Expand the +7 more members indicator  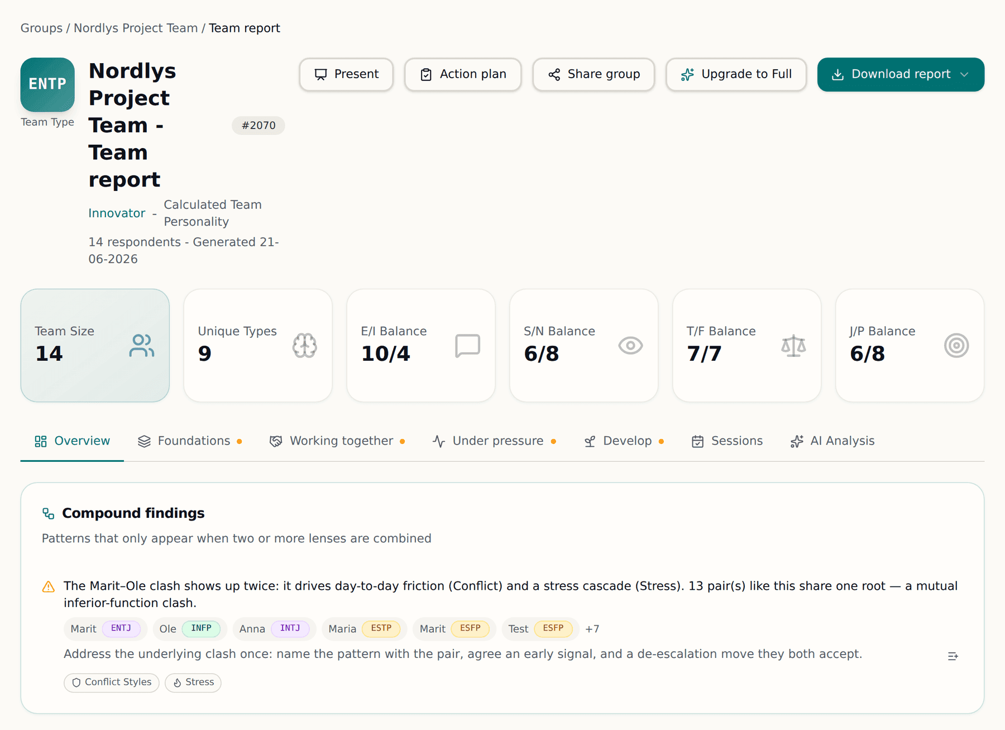(592, 629)
